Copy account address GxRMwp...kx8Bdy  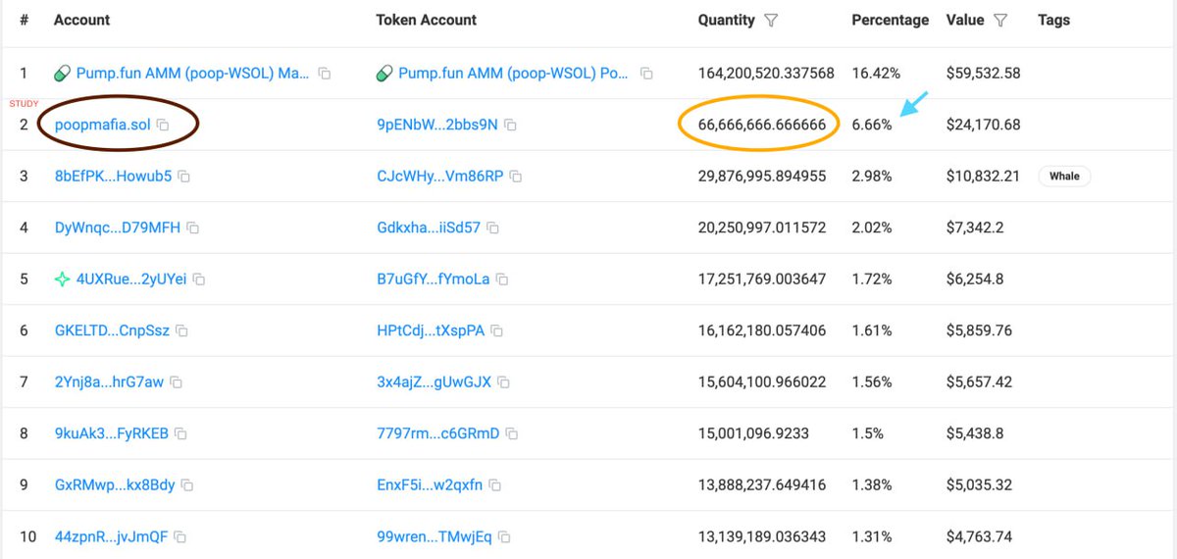pos(187,484)
